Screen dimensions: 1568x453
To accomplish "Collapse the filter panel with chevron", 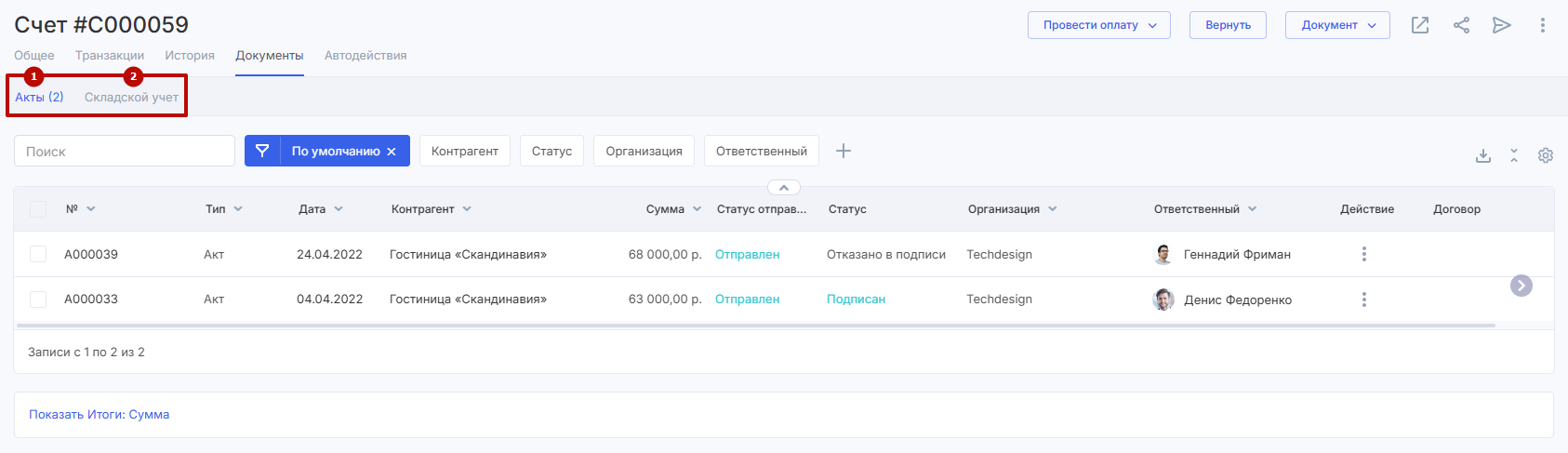I will pos(783,188).
